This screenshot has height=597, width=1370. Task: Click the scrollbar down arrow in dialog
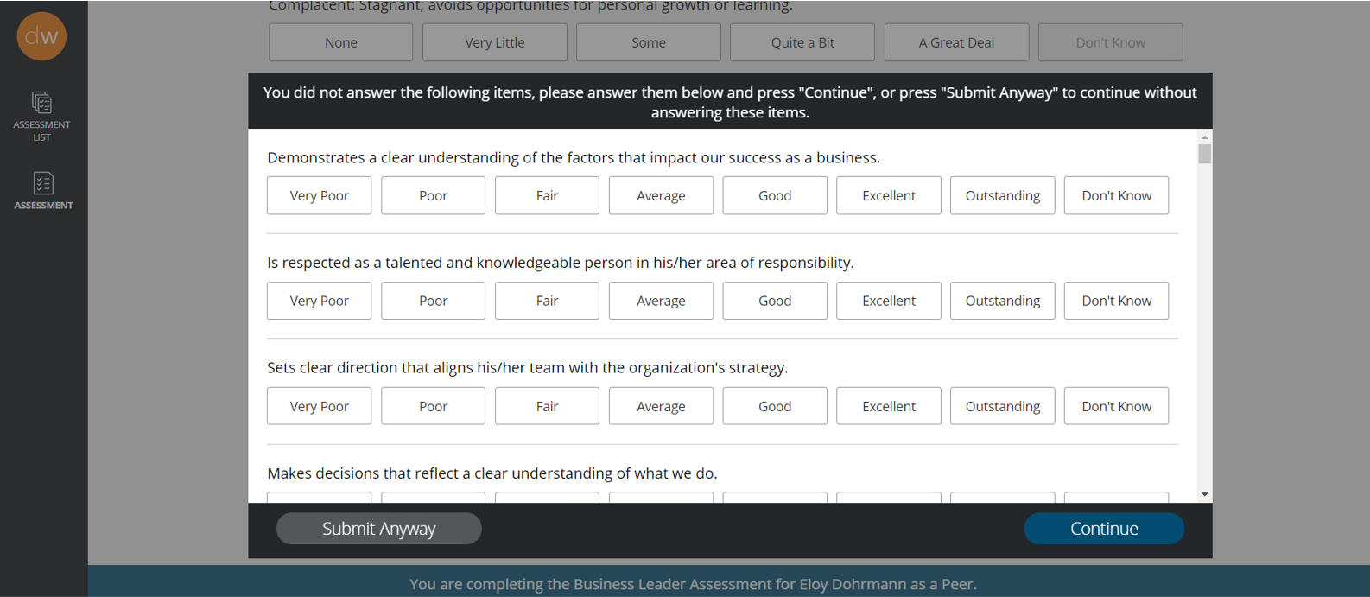pyautogui.click(x=1204, y=495)
